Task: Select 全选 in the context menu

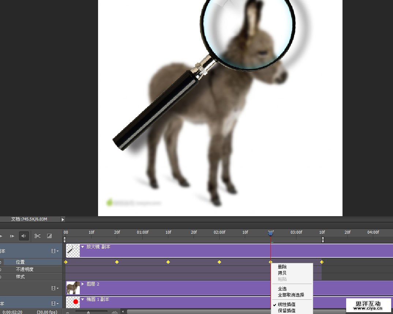Action: point(282,289)
